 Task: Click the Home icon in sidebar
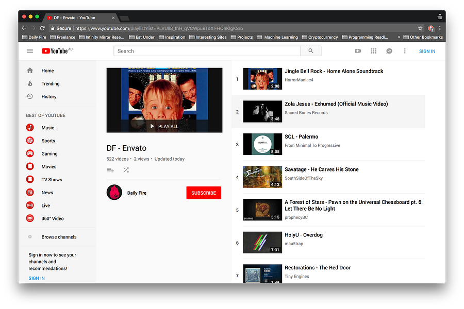tap(30, 71)
